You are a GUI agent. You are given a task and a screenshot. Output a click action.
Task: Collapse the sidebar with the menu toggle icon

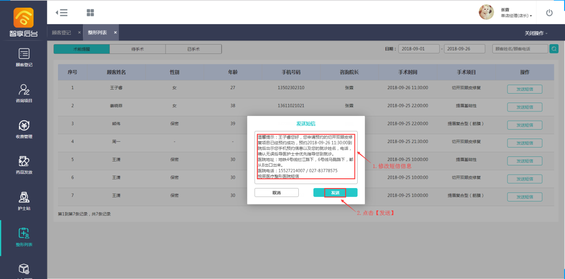tap(62, 12)
